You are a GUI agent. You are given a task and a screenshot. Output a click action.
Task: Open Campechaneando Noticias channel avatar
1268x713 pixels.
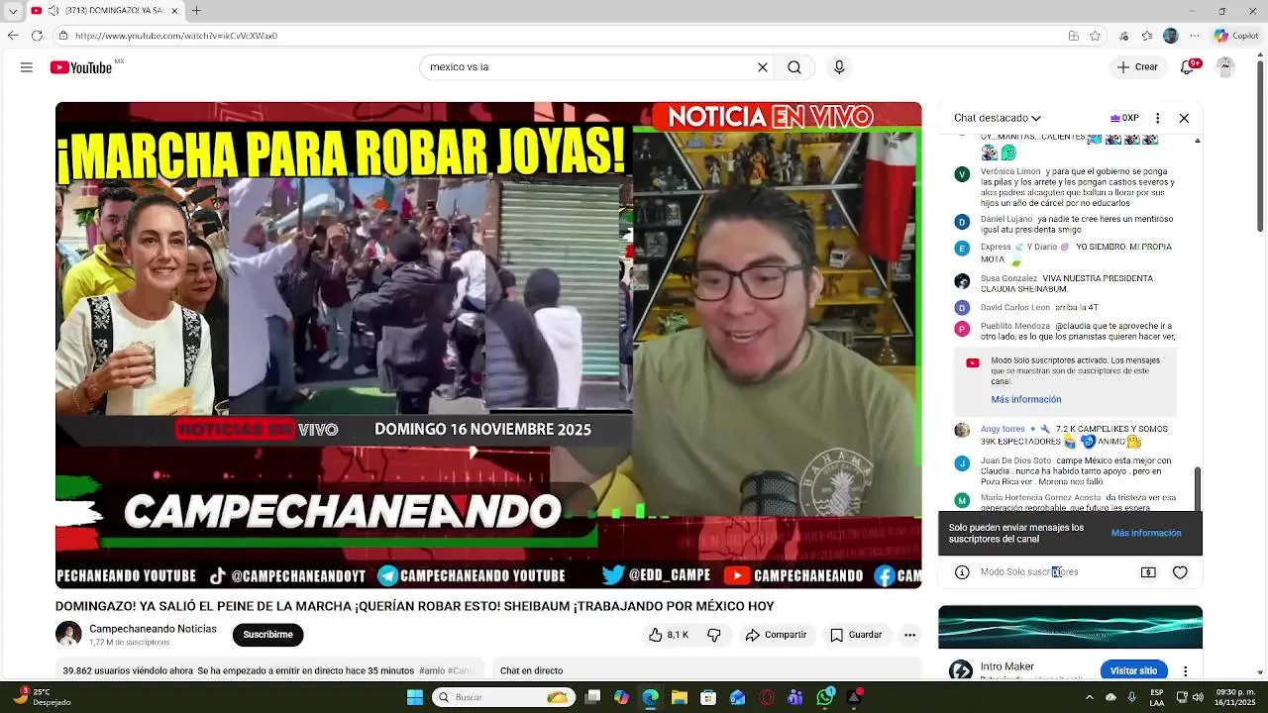[68, 634]
